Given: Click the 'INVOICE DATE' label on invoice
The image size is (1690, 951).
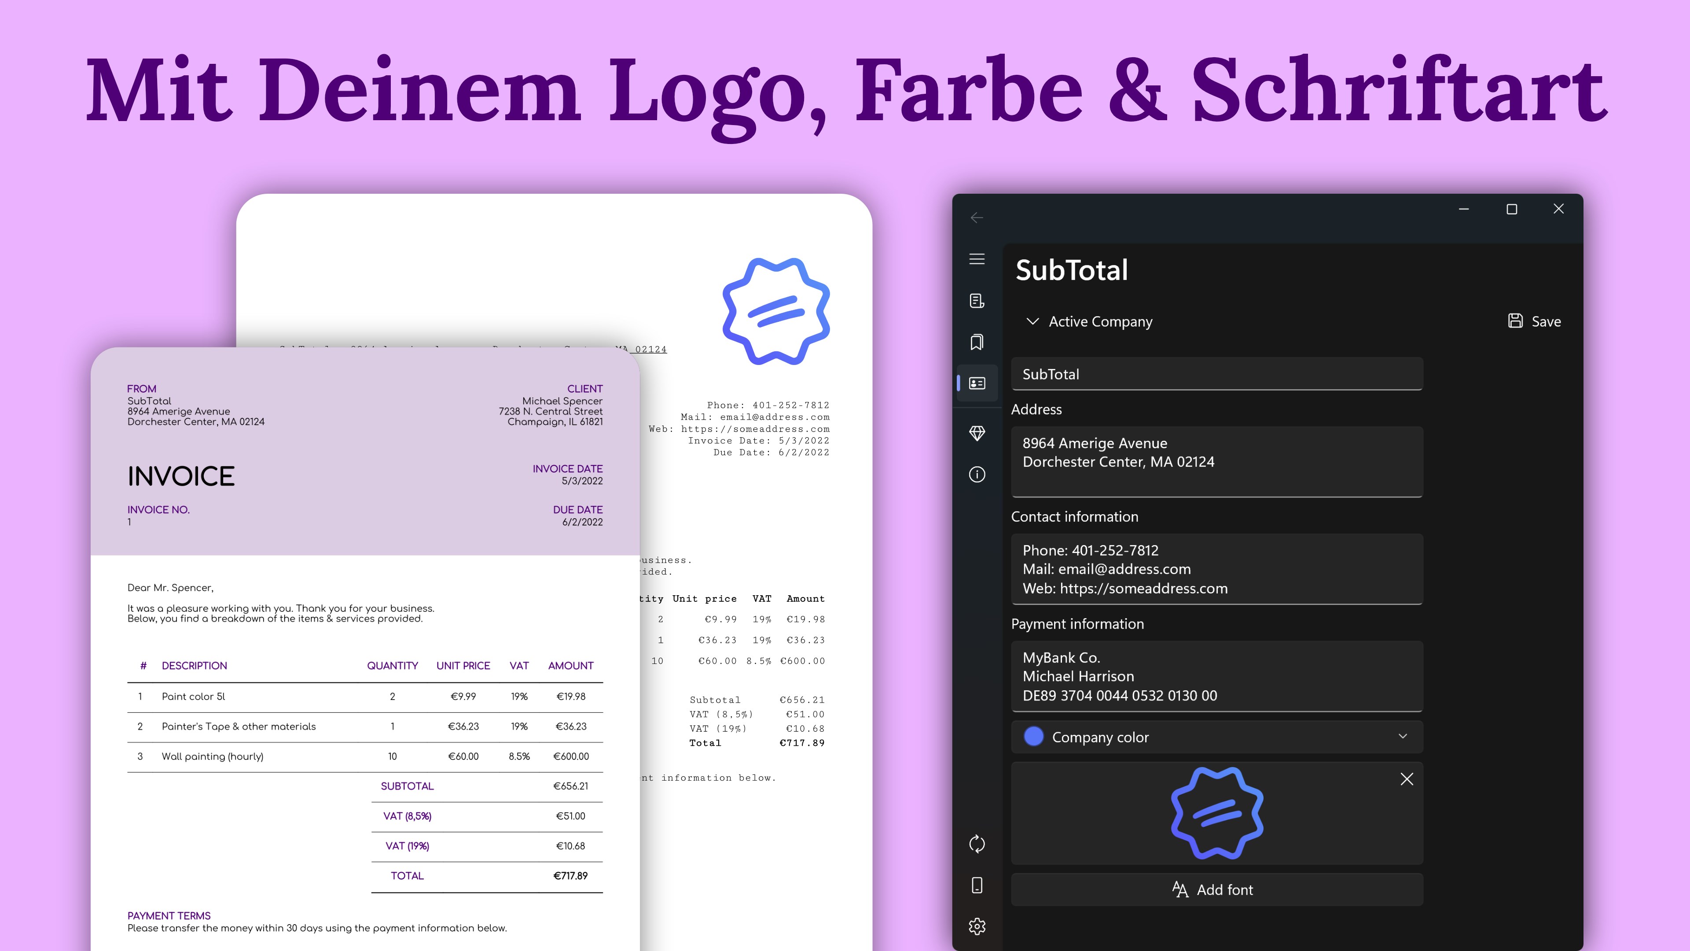Looking at the screenshot, I should click(567, 468).
